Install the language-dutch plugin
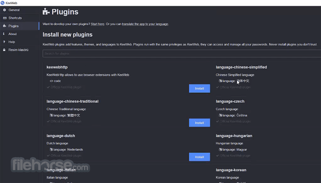Viewport: 321px width, 183px height. tap(199, 157)
